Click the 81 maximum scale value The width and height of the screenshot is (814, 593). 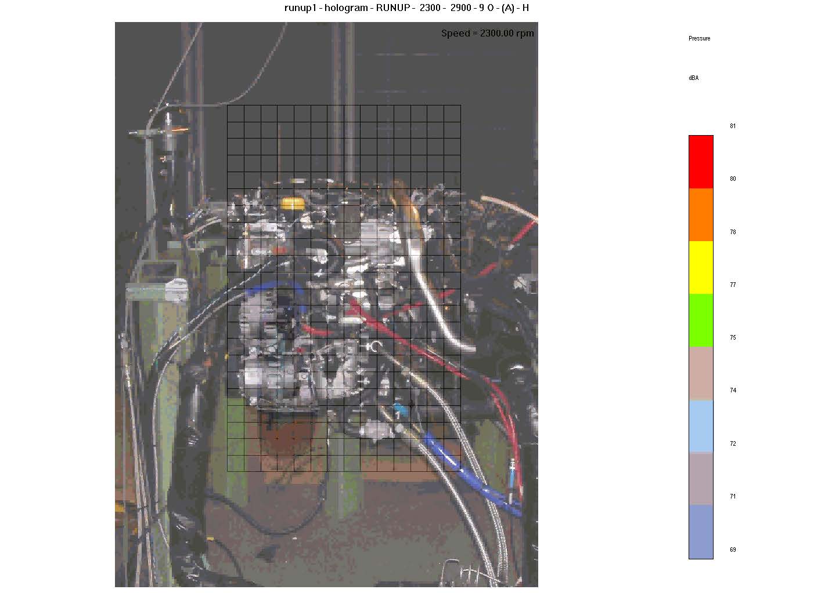click(733, 126)
